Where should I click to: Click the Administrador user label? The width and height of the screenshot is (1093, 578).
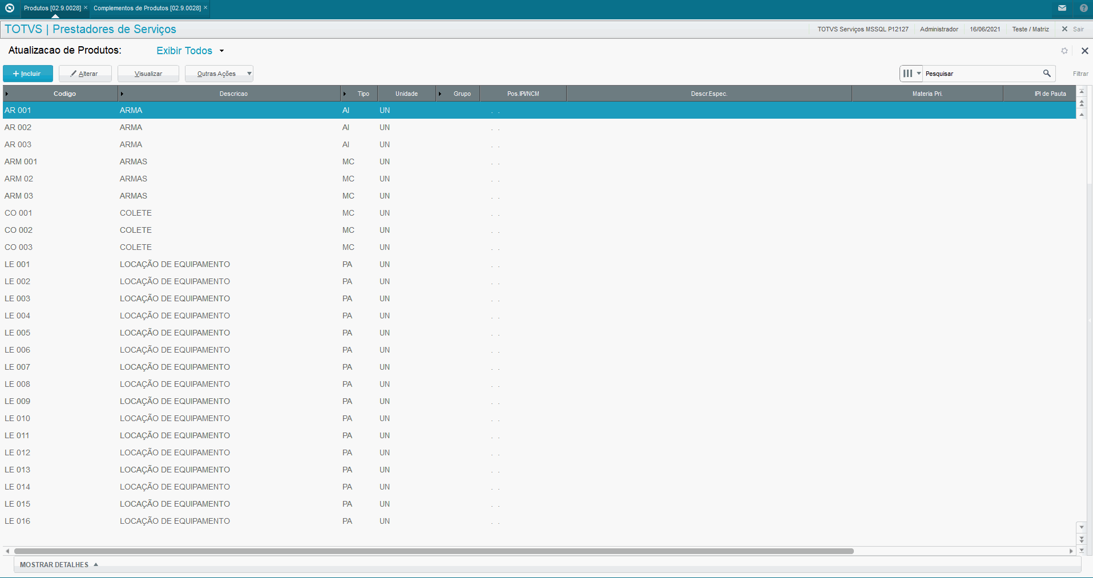[x=939, y=29]
